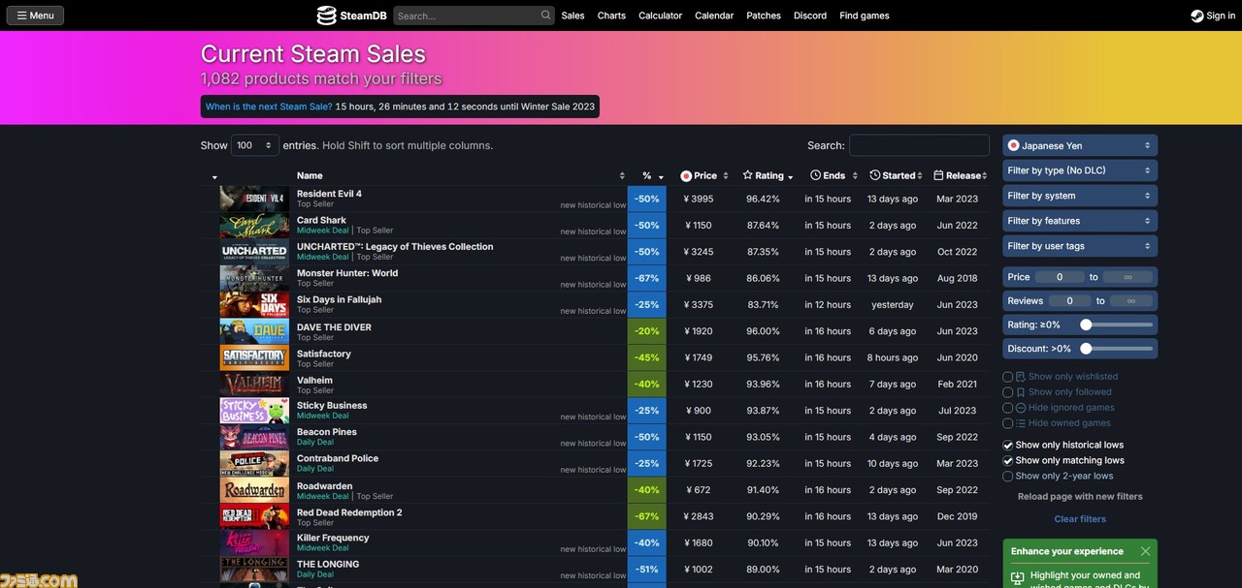Click When is the next Steam Sale link
This screenshot has width=1242, height=588.
269,107
